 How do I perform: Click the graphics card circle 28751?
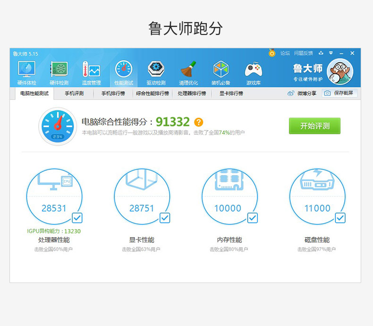coord(142,197)
